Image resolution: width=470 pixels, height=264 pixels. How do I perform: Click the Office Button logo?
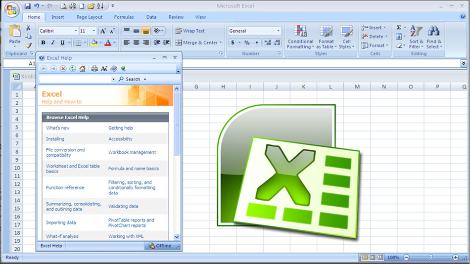click(11, 9)
